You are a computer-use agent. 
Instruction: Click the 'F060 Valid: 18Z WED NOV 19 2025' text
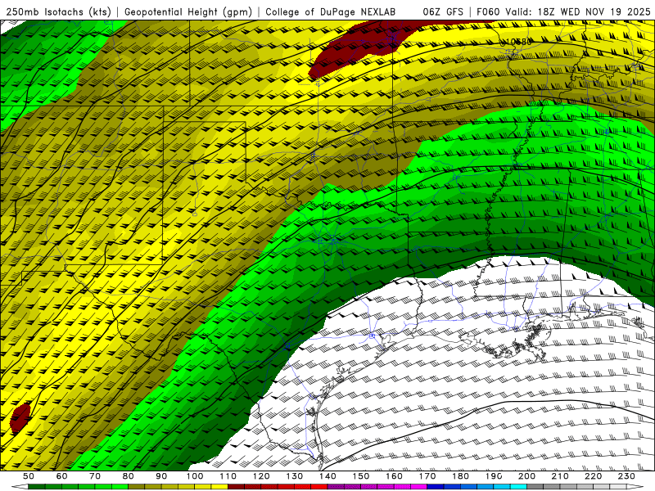tap(563, 12)
